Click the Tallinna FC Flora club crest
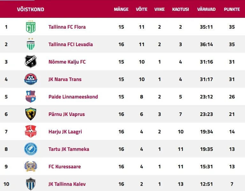 pos(31,27)
